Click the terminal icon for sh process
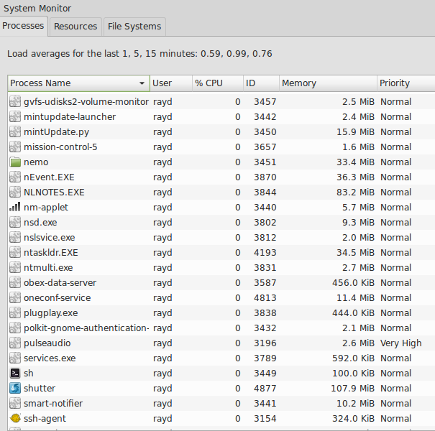The height and width of the screenshot is (431, 435). tap(15, 373)
